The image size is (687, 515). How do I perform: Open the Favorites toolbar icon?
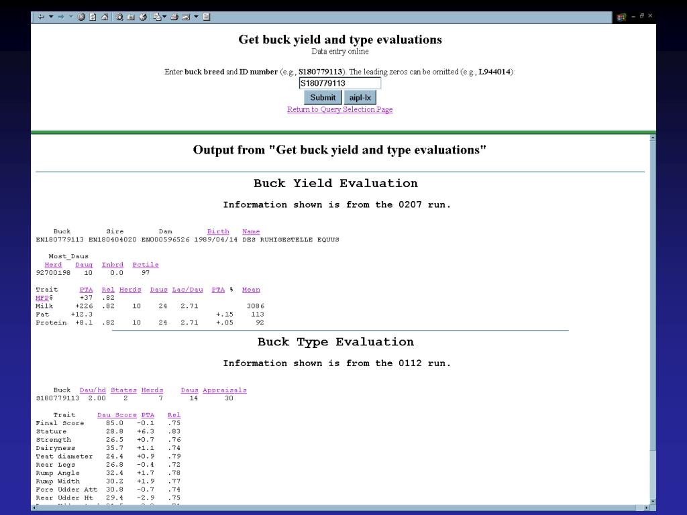click(x=131, y=17)
